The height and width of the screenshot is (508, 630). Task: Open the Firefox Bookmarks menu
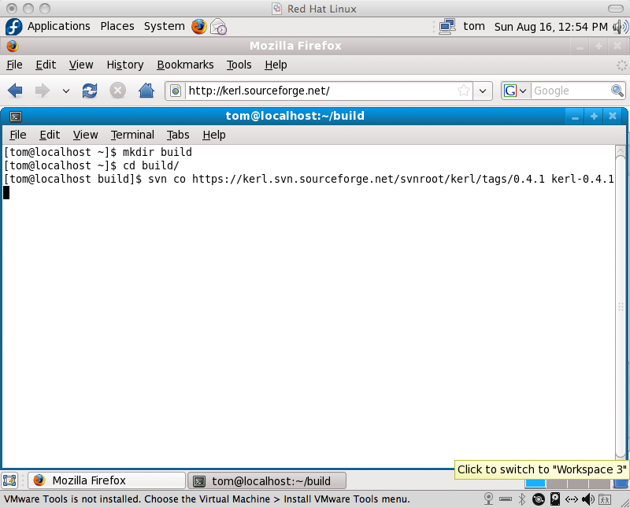(185, 65)
